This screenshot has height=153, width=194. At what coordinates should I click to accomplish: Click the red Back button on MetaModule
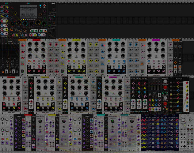pyautogui.click(x=44, y=6)
